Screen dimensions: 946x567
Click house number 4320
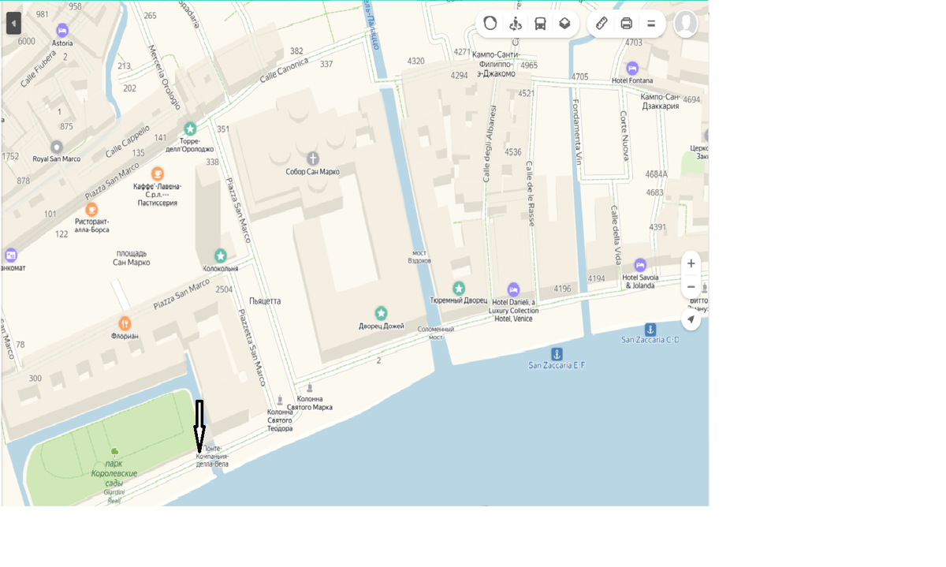[415, 61]
